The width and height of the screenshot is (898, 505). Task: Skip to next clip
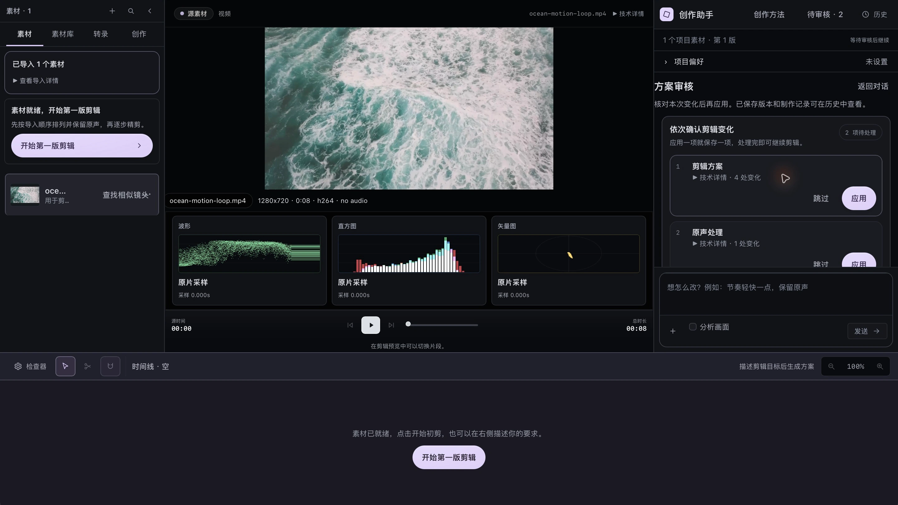(x=391, y=325)
